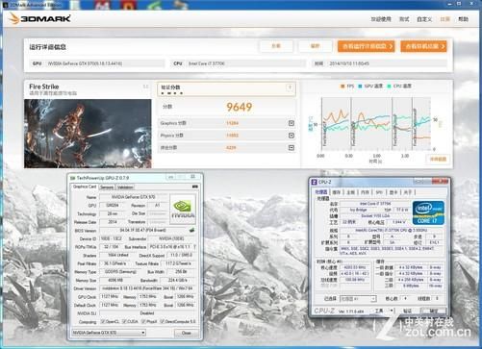Open the first 3DMark top menu item

pyautogui.click(x=381, y=19)
